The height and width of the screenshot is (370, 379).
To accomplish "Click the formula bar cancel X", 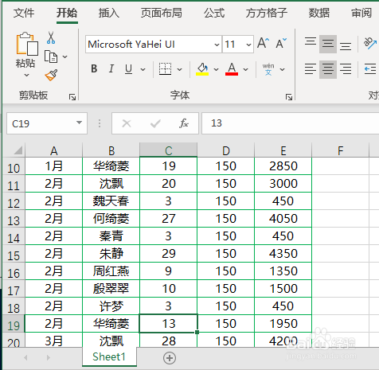I will [127, 123].
